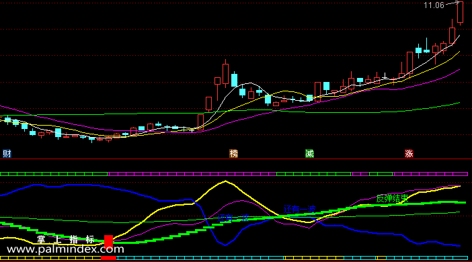This screenshot has width=472, height=262.
Task: Select the green 反弹结束 signal label
Action: (x=392, y=198)
